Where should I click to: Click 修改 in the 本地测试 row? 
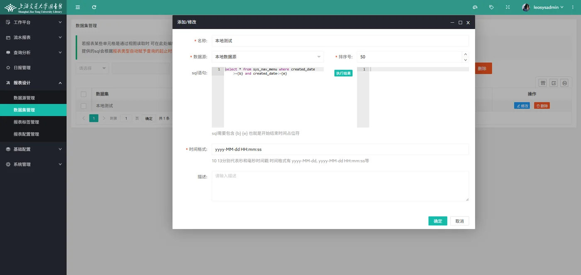click(522, 106)
